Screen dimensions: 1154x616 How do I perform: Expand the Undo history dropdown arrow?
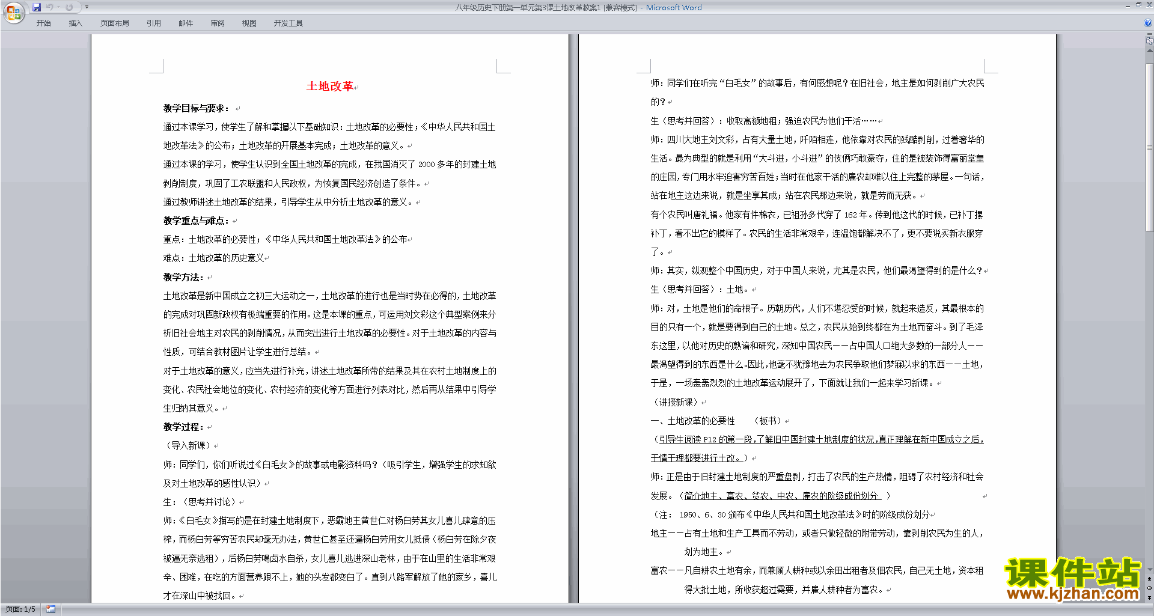58,7
